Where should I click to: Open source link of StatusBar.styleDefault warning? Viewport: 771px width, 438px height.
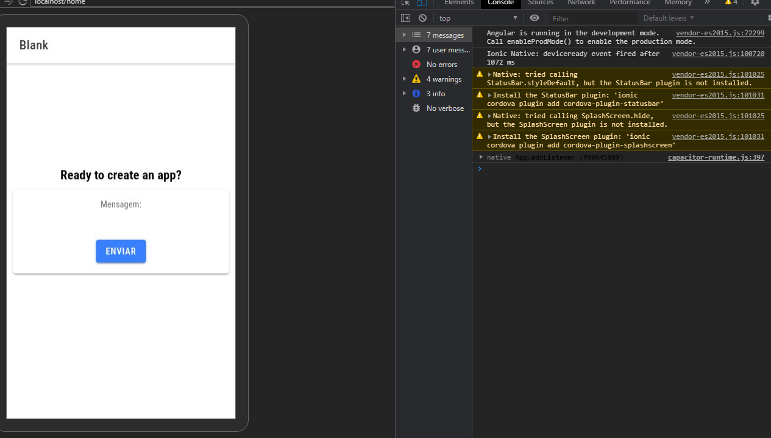coord(718,74)
